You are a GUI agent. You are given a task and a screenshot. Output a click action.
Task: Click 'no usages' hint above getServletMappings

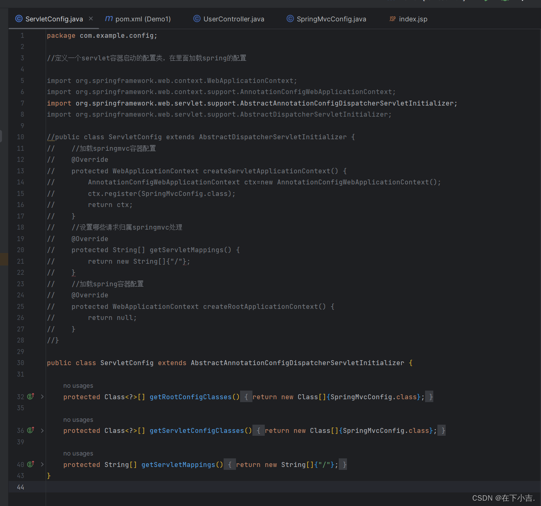pyautogui.click(x=78, y=453)
